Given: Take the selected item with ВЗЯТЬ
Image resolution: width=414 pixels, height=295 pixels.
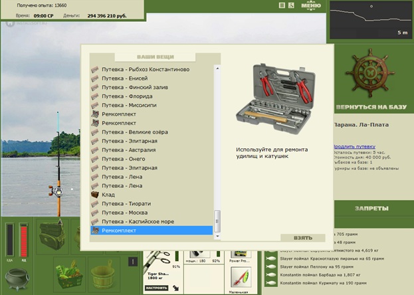Looking at the screenshot, I should coord(303,238).
